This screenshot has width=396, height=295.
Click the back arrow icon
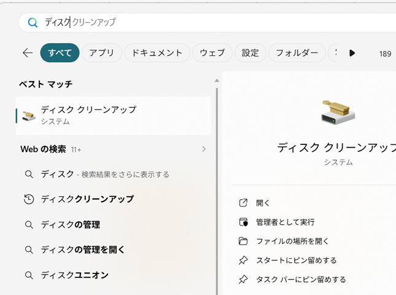pyautogui.click(x=28, y=53)
